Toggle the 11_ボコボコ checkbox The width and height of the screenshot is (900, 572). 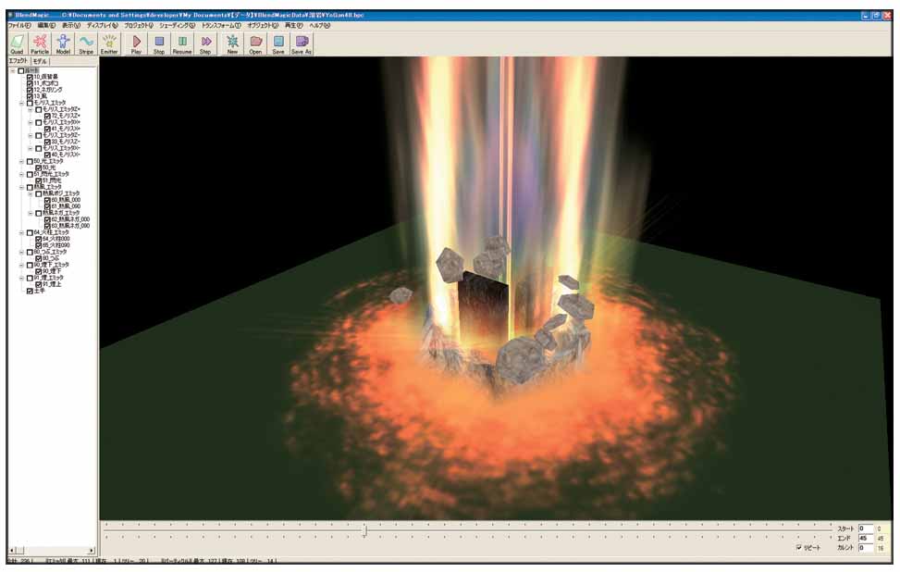coord(30,84)
